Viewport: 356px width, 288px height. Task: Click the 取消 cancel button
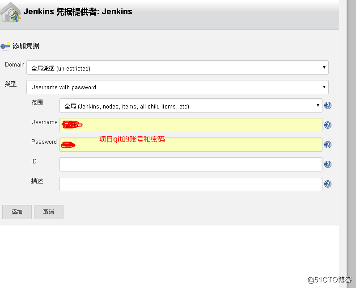point(49,212)
